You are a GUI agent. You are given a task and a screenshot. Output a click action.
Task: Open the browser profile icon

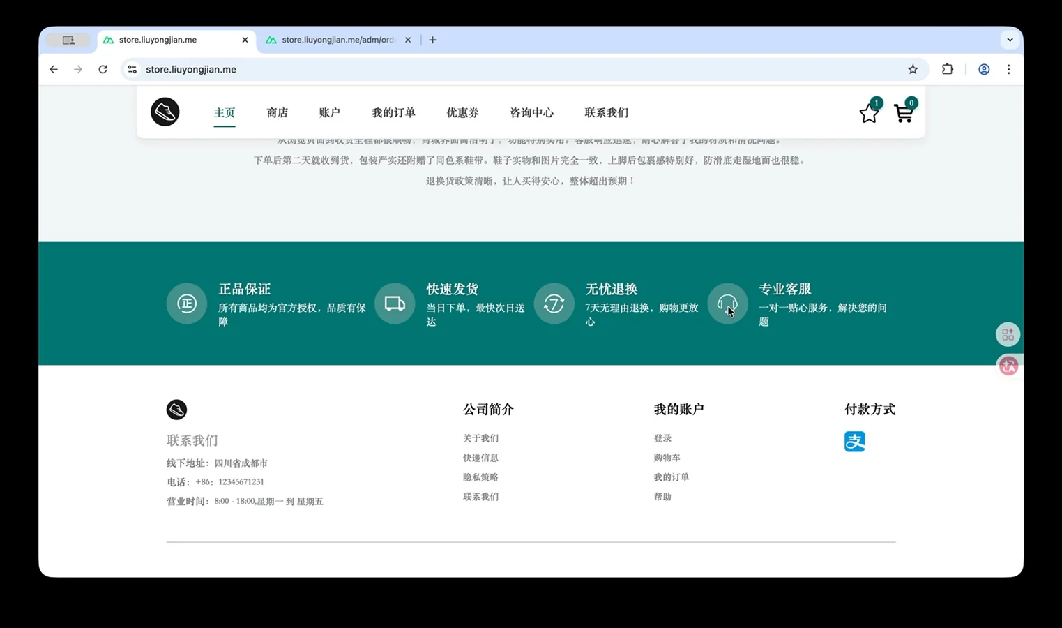pyautogui.click(x=984, y=69)
